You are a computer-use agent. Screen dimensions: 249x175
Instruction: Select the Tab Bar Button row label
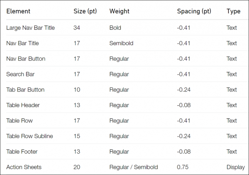pyautogui.click(x=25, y=90)
